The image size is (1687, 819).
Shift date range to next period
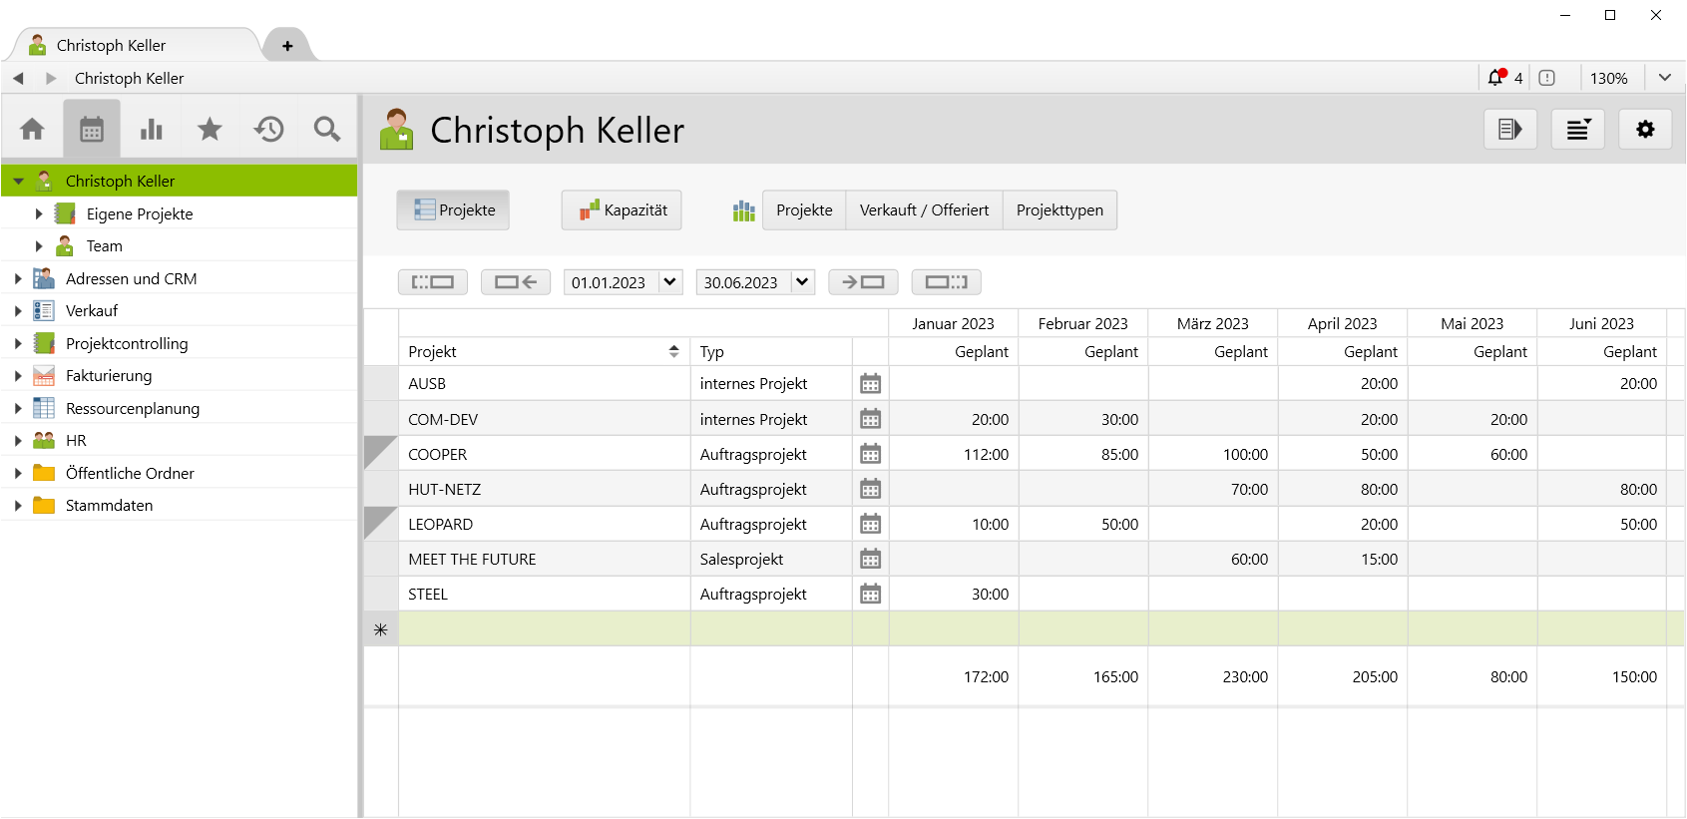(x=863, y=282)
